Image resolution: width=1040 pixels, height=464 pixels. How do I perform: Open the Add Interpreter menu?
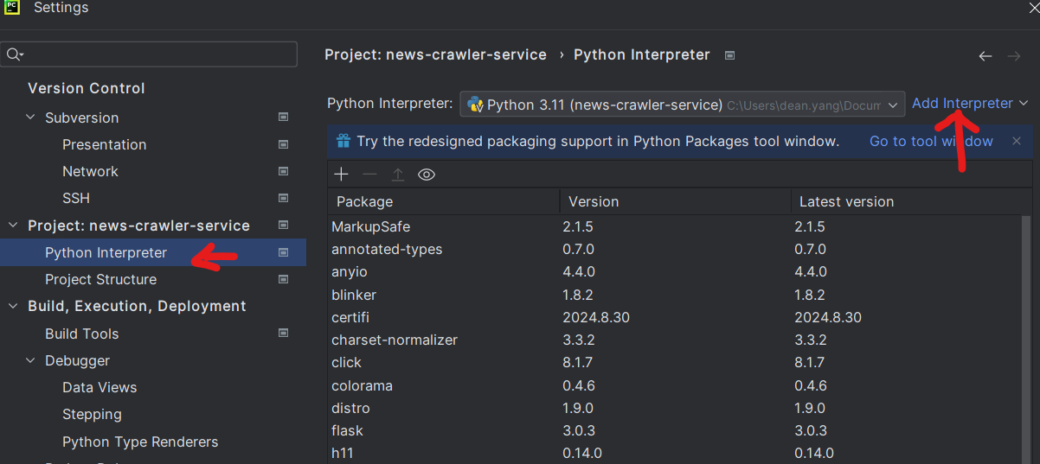pyautogui.click(x=969, y=103)
